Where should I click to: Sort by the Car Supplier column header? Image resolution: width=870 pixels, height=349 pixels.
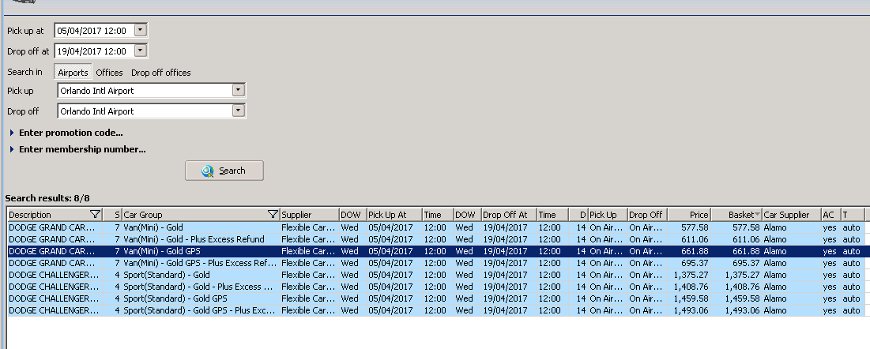(792, 215)
